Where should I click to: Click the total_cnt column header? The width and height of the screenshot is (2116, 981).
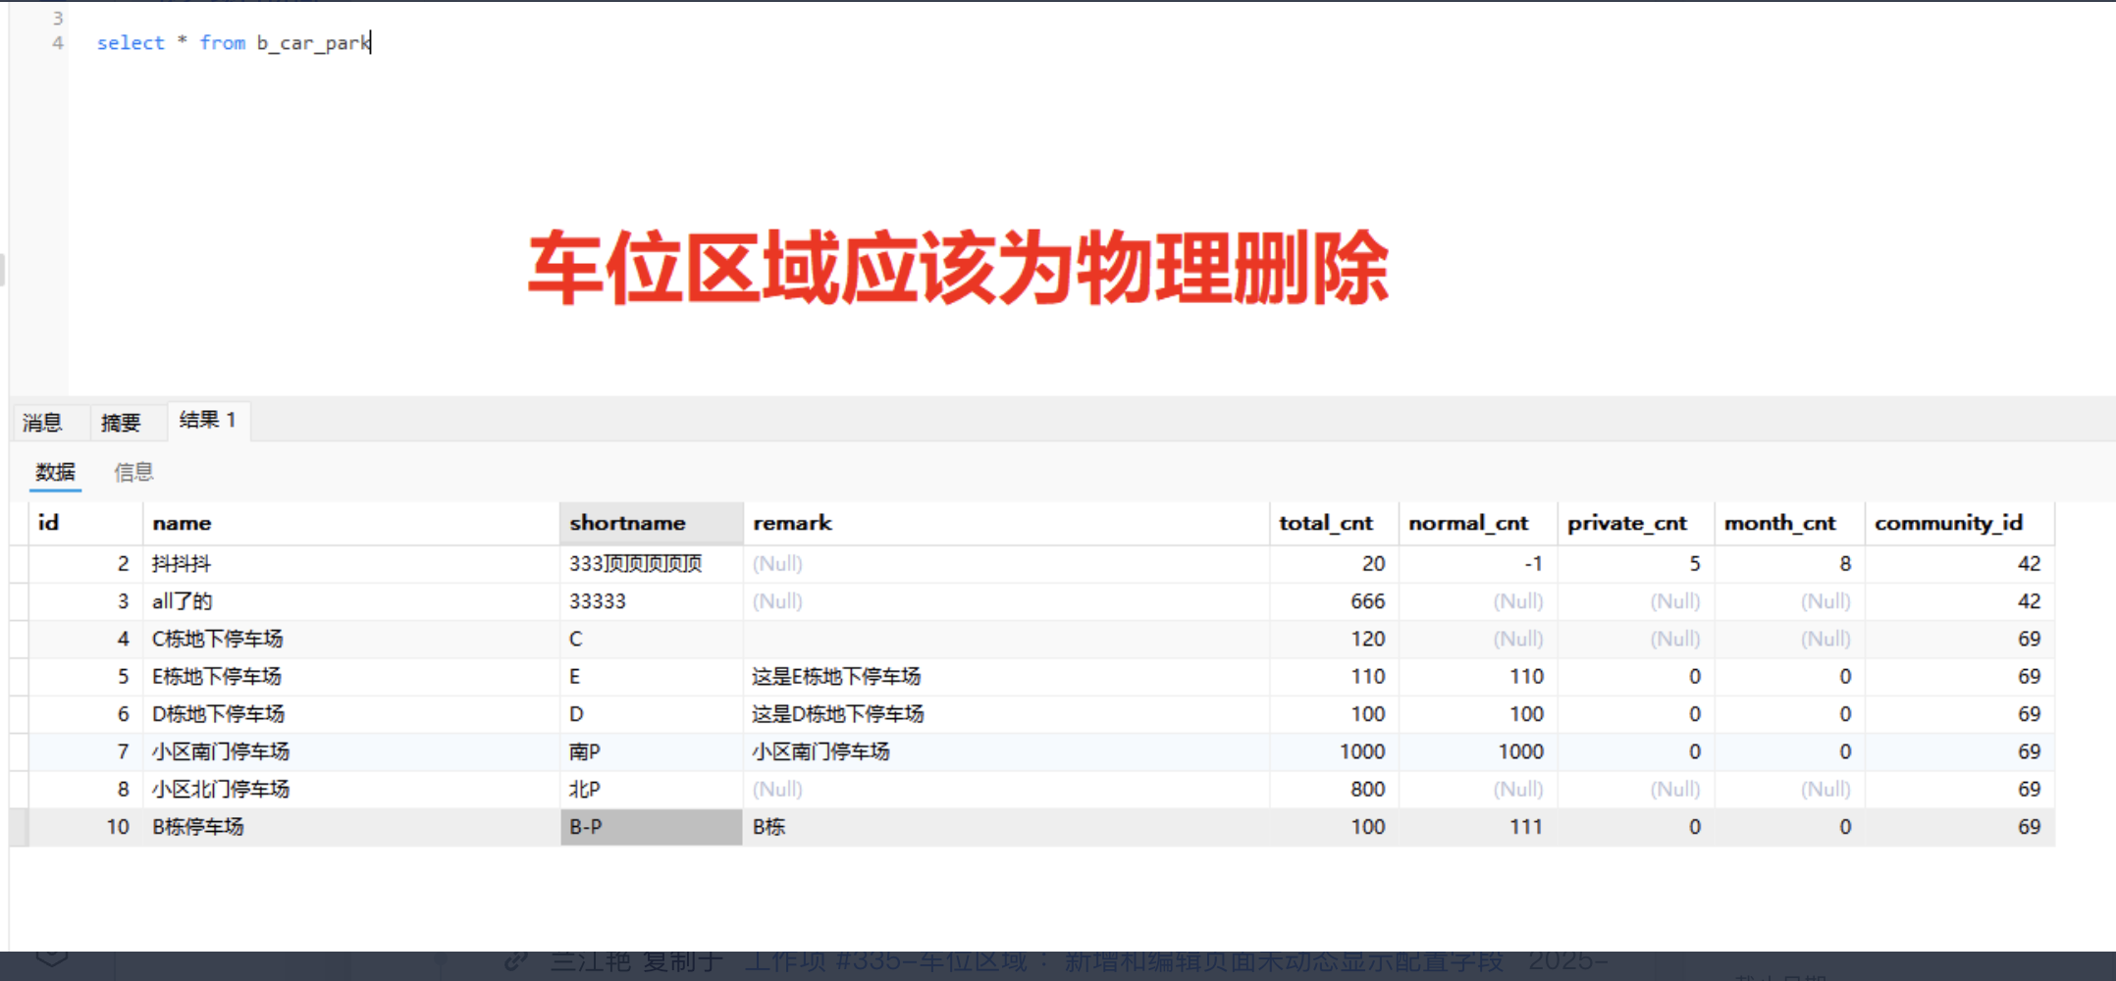coord(1326,523)
